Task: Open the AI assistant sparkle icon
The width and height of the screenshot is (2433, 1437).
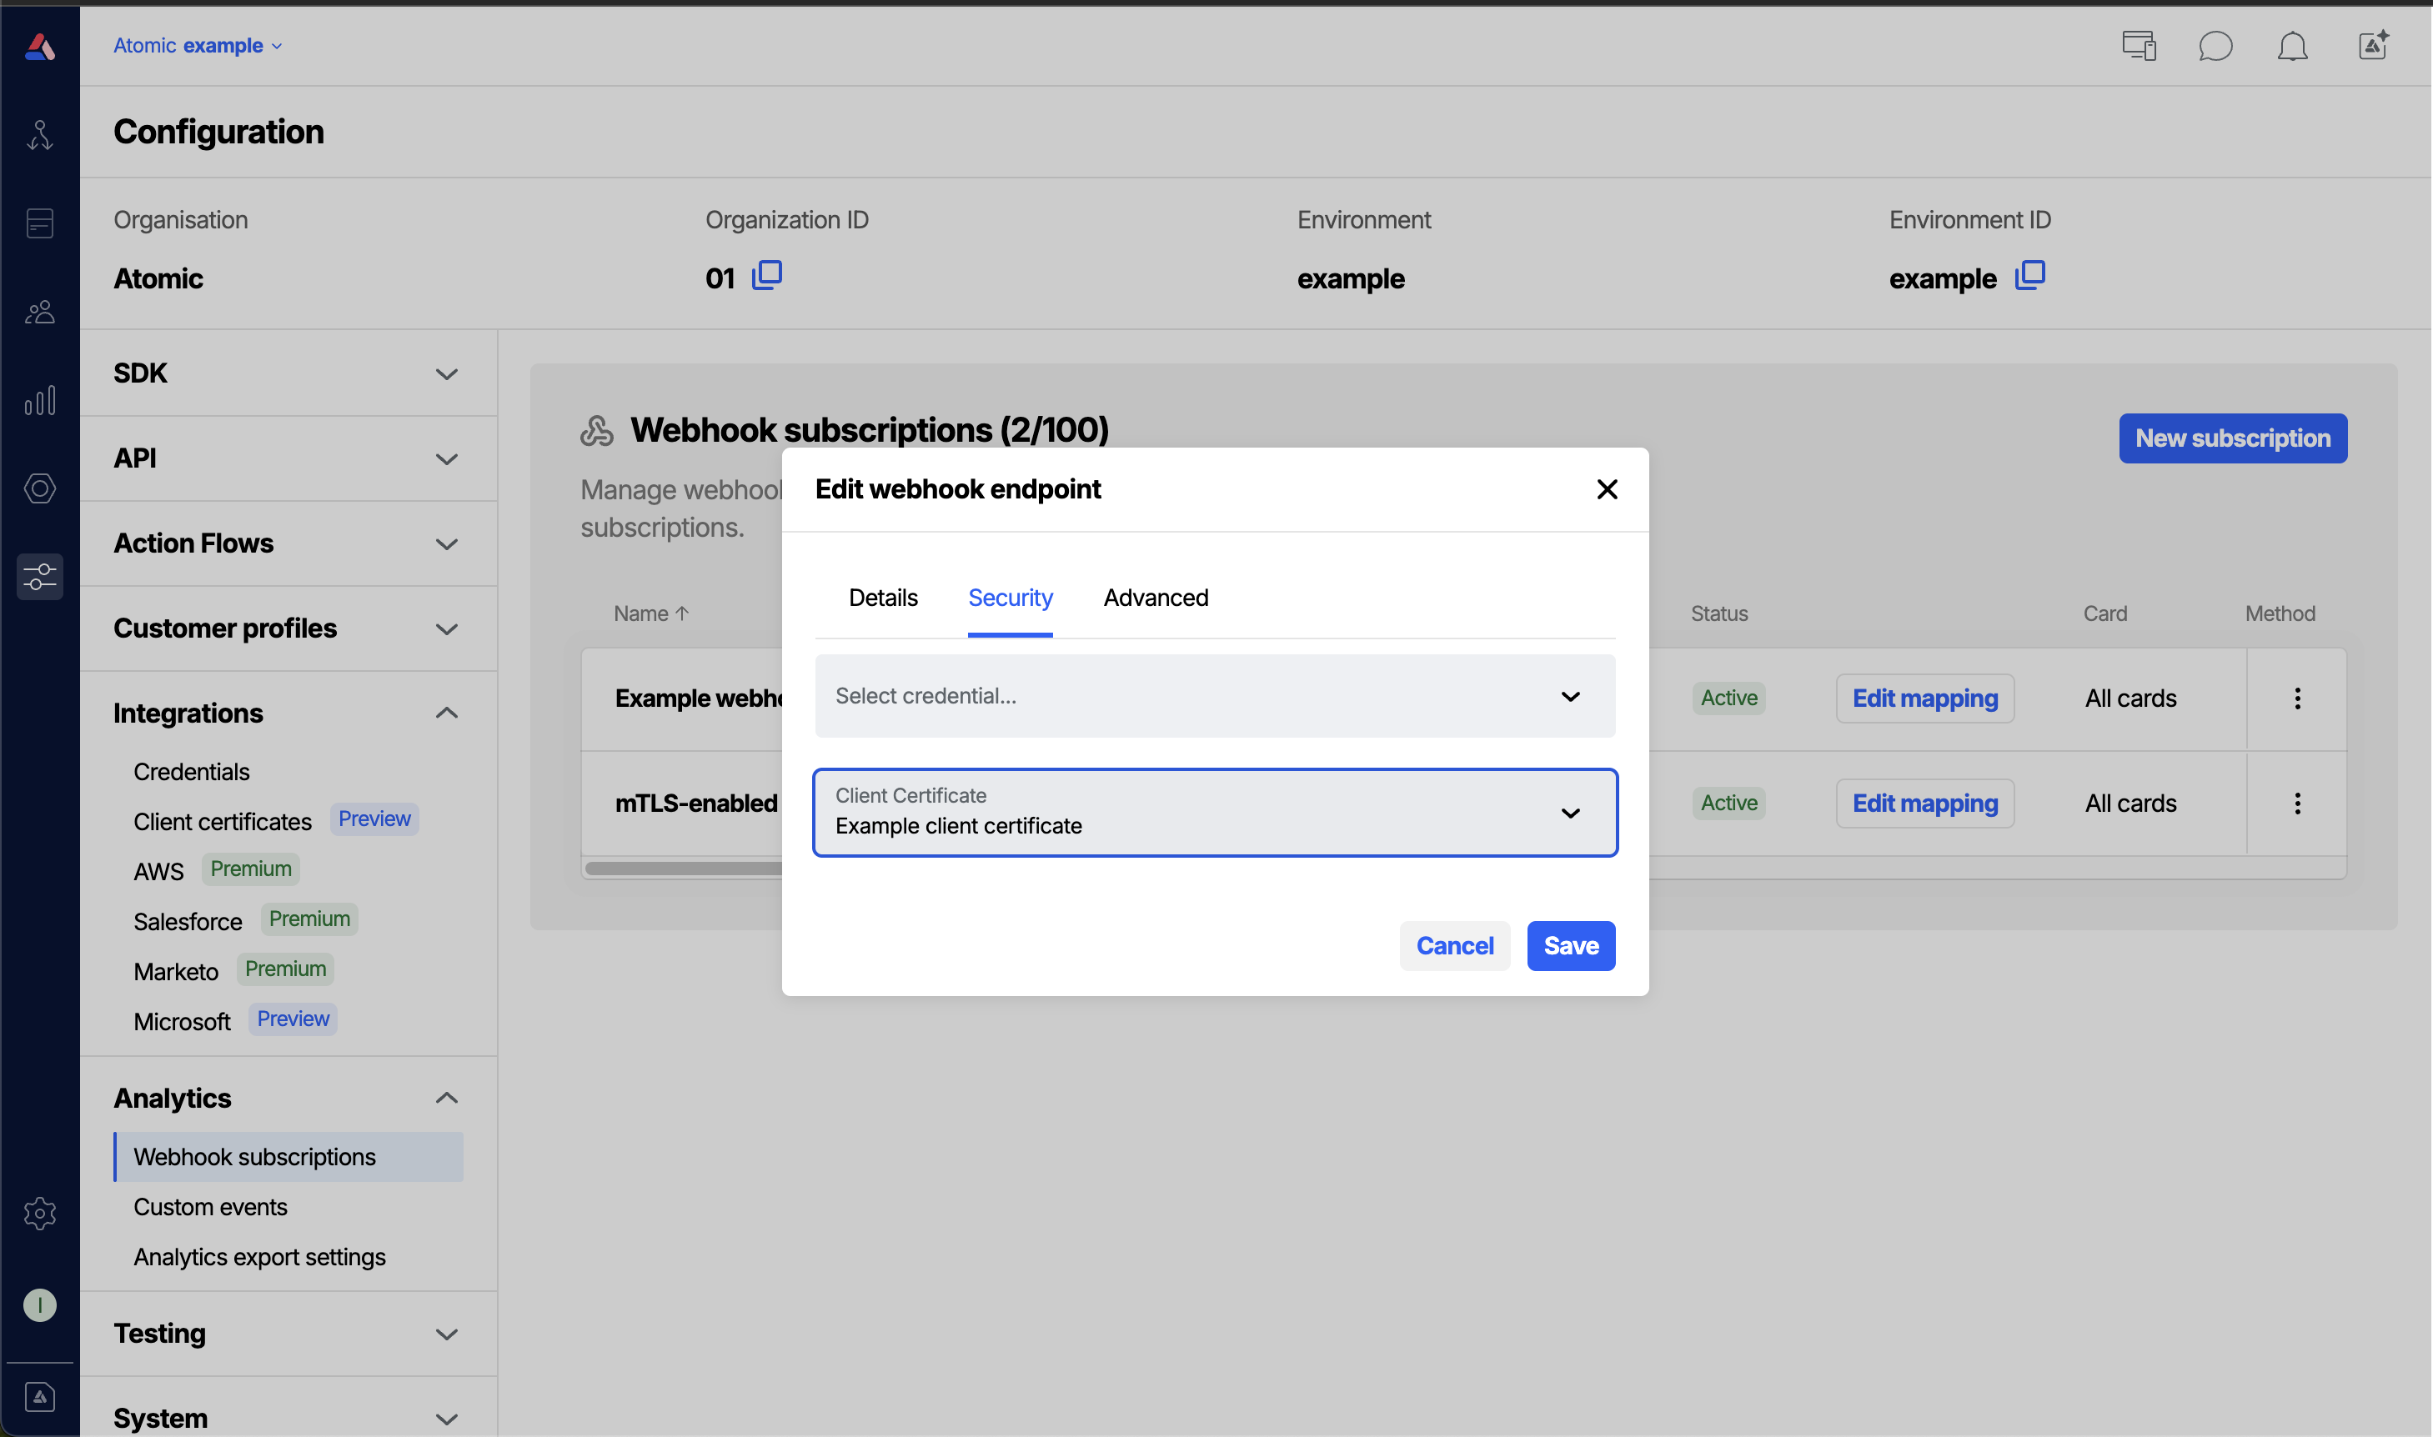Action: coord(2372,46)
